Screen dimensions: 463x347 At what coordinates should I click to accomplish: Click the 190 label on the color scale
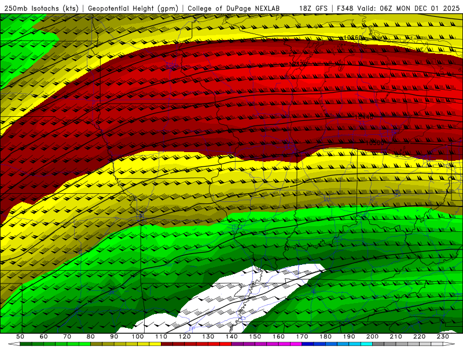tap(349, 337)
